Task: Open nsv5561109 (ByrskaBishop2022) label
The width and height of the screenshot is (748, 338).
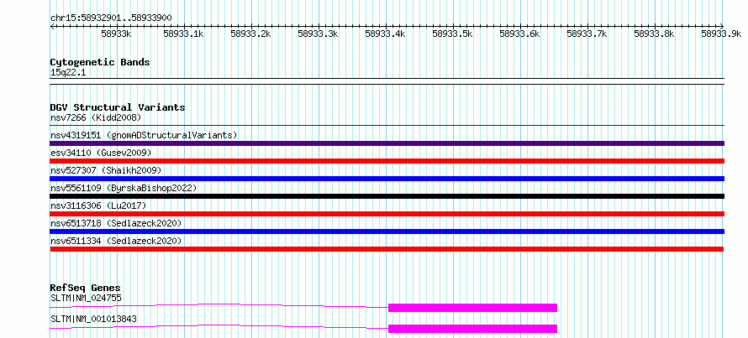Action: click(x=124, y=188)
